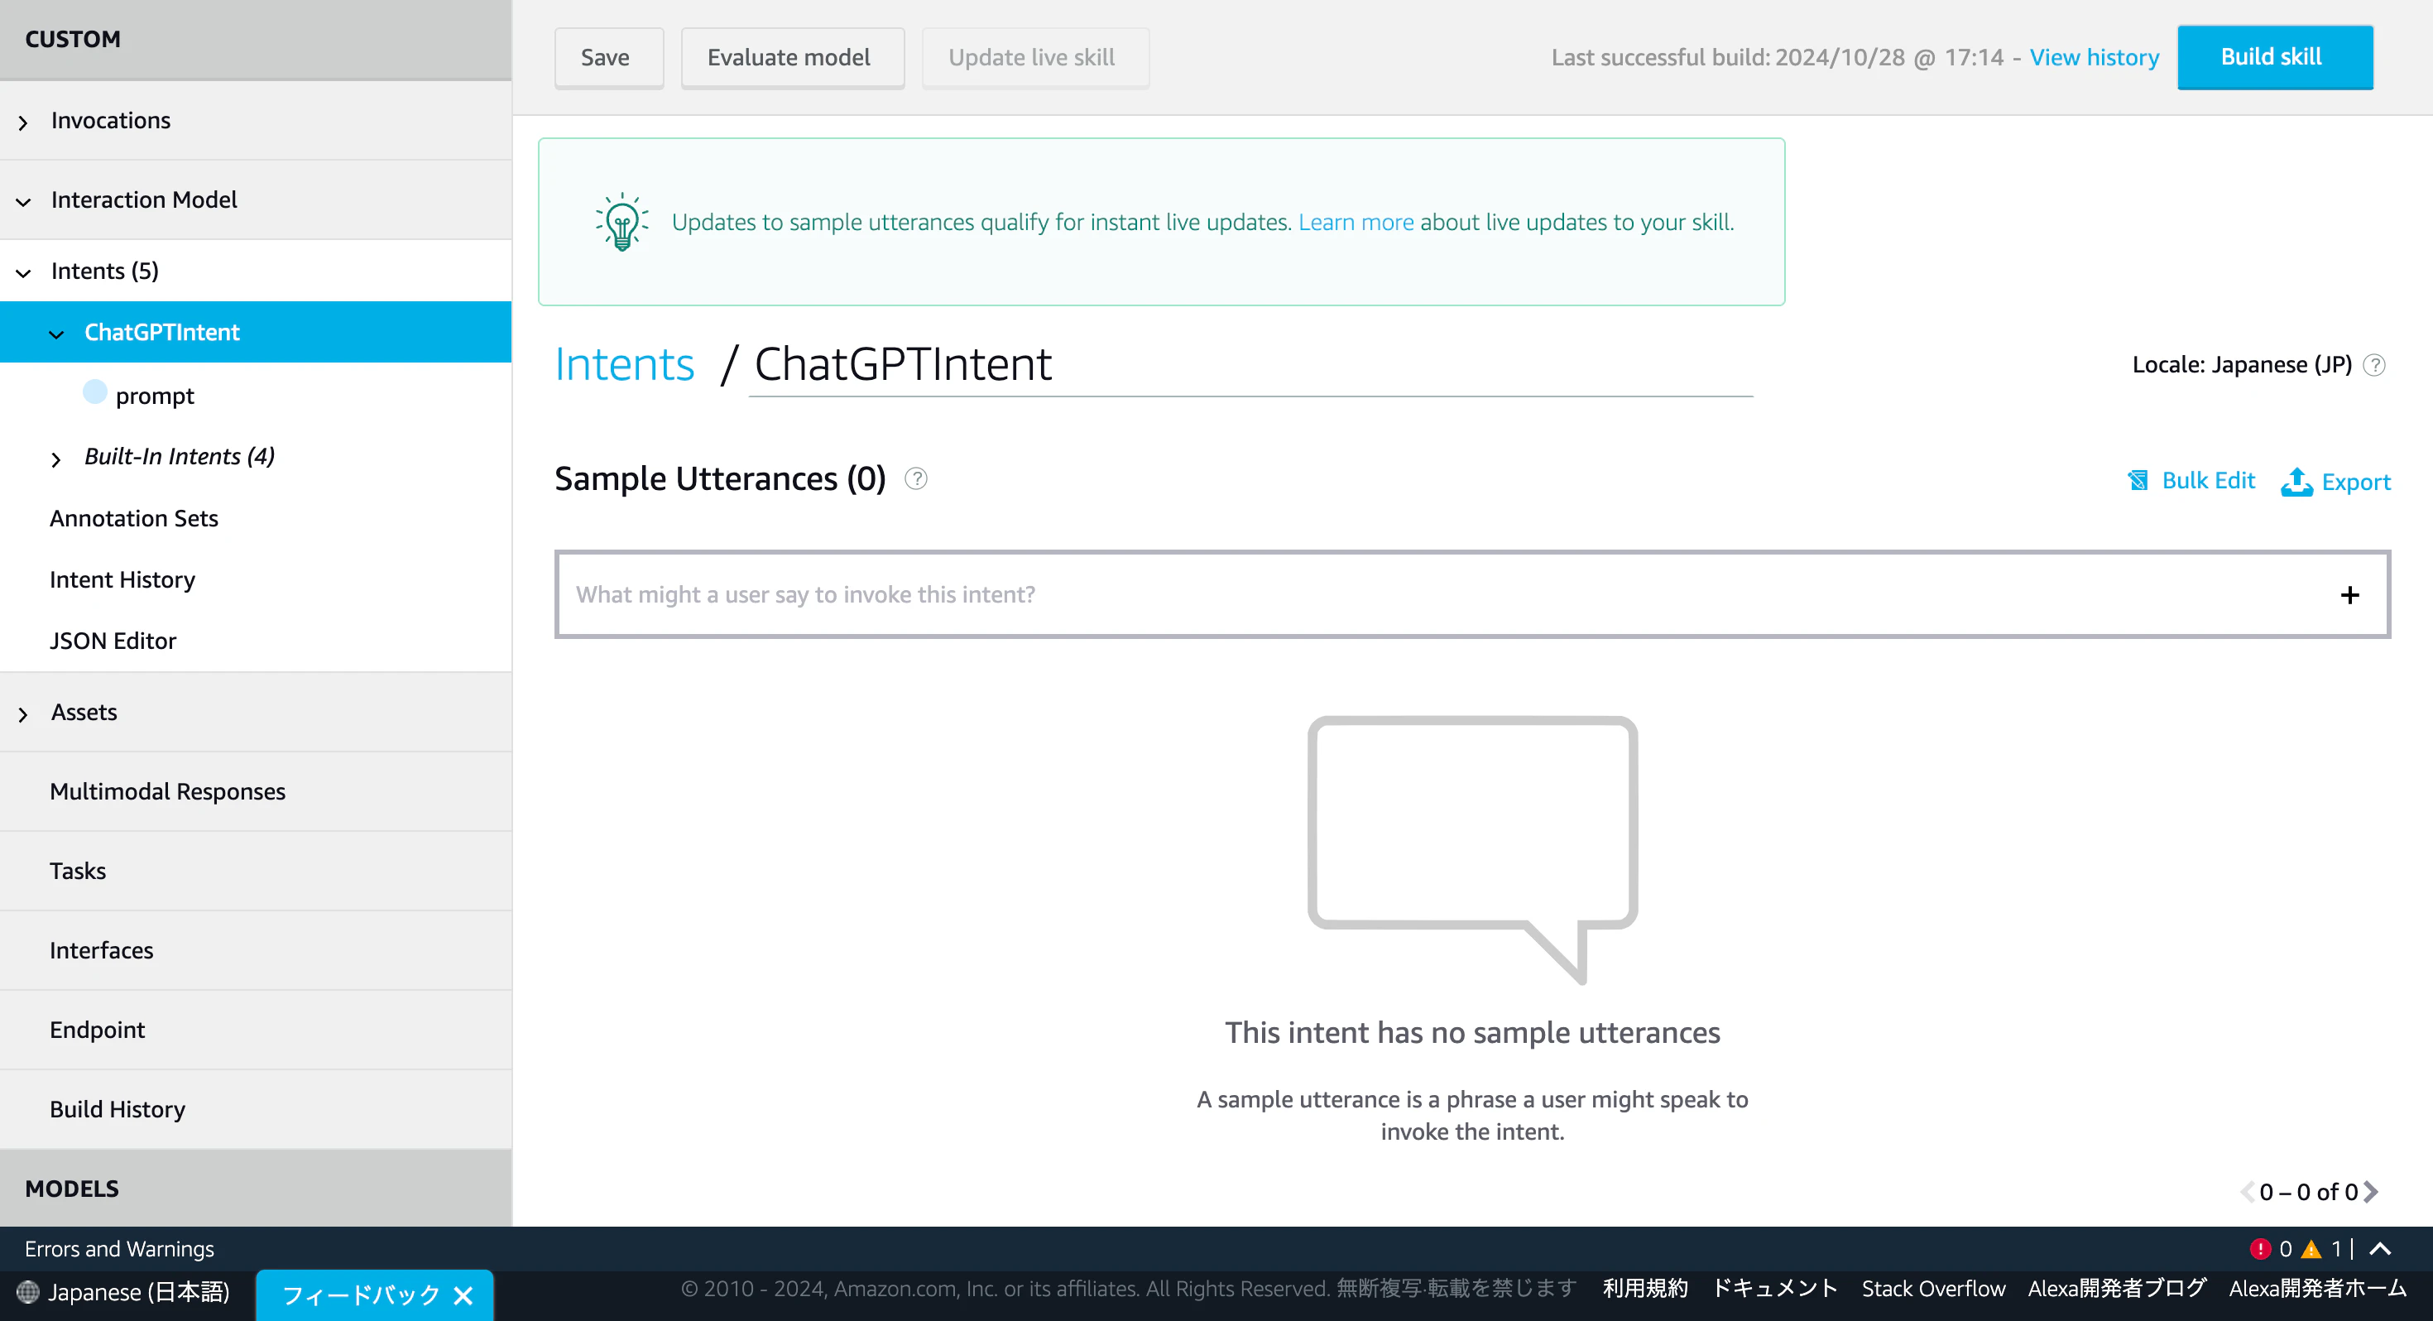Open the 利用規約 terms link
This screenshot has height=1321, width=2433.
1644,1288
